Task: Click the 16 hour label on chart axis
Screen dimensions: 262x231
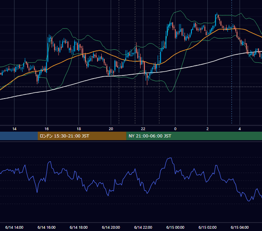Action: click(x=47, y=129)
